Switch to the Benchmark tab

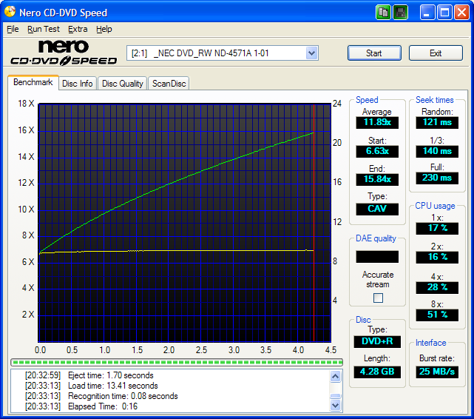33,82
